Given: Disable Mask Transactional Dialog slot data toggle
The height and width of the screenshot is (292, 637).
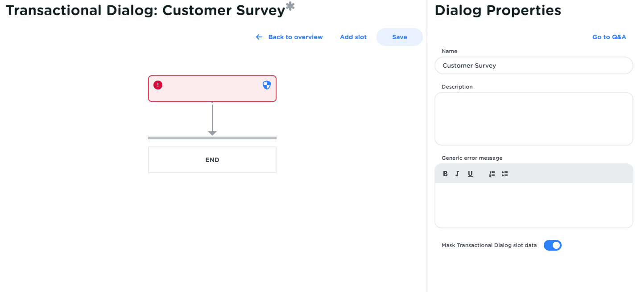Looking at the screenshot, I should coord(552,245).
